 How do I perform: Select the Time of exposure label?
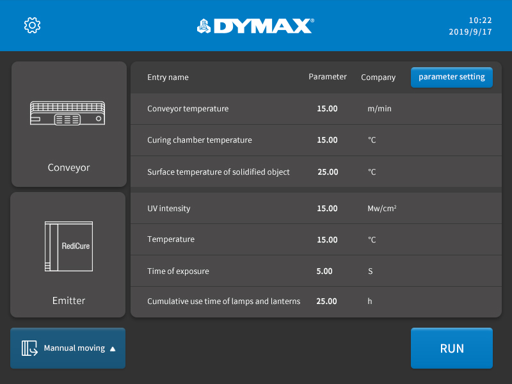coord(178,271)
